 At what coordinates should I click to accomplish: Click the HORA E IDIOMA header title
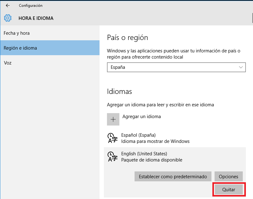(x=36, y=18)
